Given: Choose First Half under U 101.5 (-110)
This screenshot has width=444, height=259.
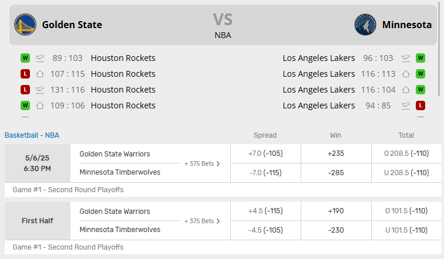Looking at the screenshot, I should pos(406,230).
